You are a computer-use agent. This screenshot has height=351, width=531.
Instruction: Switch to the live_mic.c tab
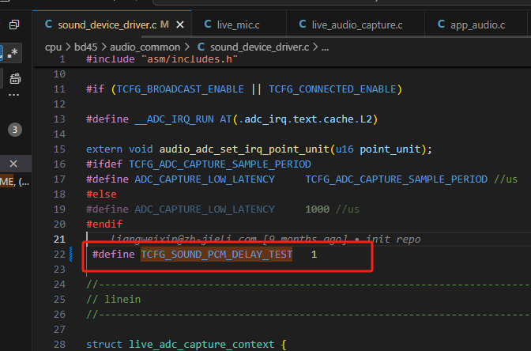[239, 25]
